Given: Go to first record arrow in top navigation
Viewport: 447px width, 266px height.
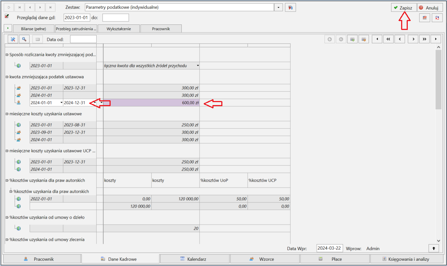Looking at the screenshot, I should coord(19,7).
